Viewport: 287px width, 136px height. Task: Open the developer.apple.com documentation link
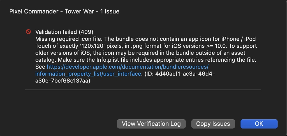pyautogui.click(x=128, y=67)
